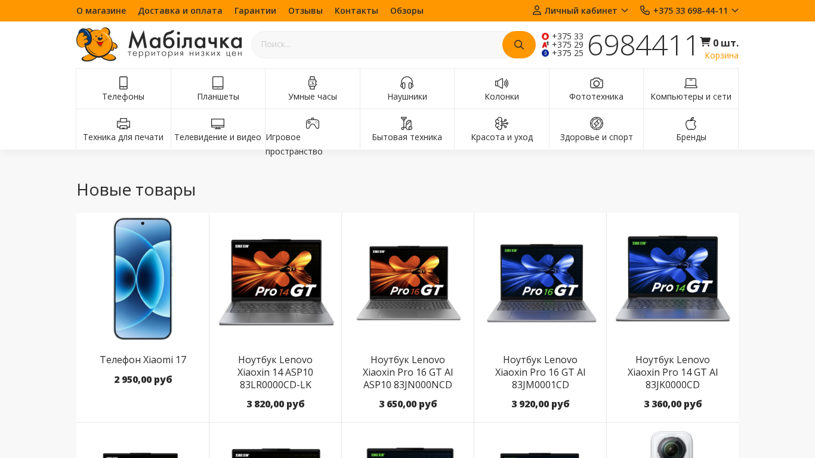The image size is (815, 458).
Task: Click the территория низких цен tagline
Action: pos(185,54)
